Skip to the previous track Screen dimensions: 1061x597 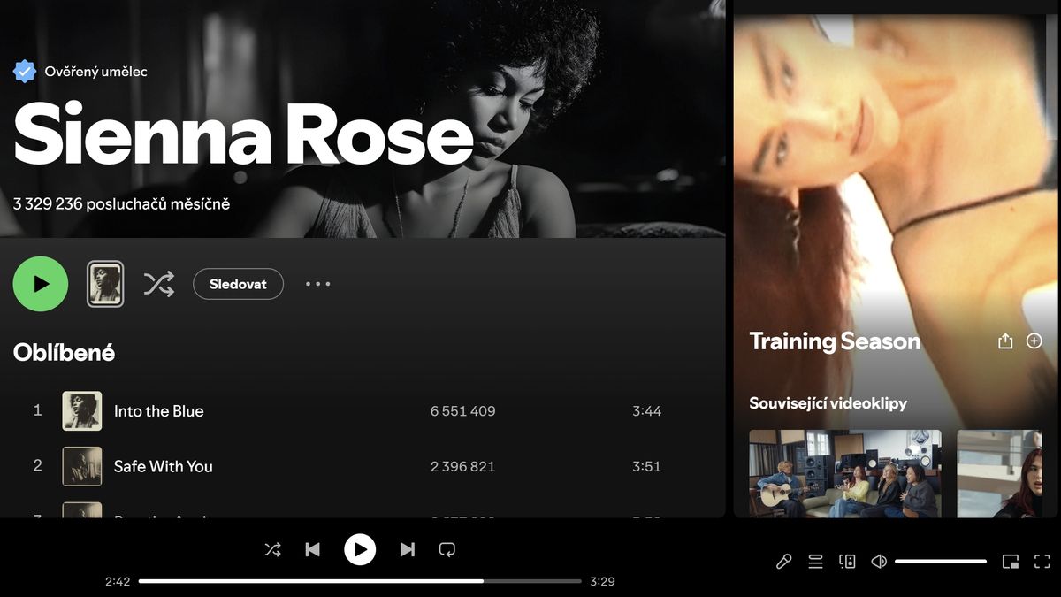click(312, 549)
